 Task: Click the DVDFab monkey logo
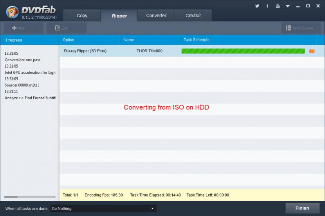click(12, 12)
